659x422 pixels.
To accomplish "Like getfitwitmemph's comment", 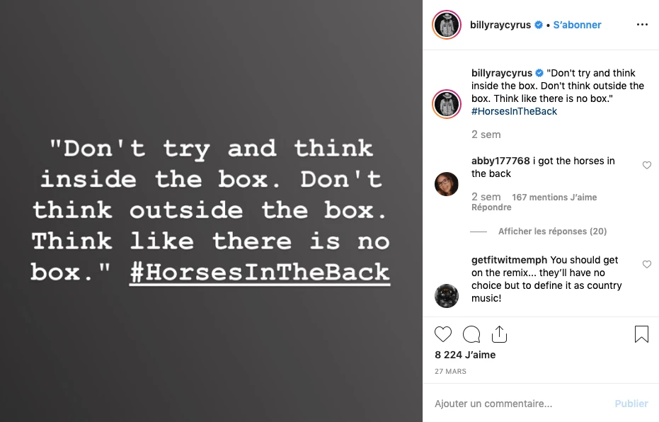I will coord(647,264).
